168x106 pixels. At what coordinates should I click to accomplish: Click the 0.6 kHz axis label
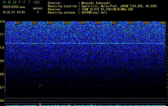[2, 101]
